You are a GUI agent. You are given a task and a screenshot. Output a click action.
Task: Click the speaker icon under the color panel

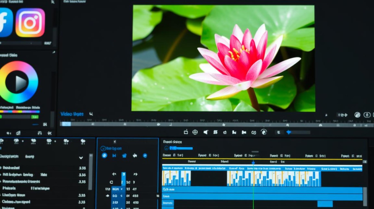[x=9, y=133]
